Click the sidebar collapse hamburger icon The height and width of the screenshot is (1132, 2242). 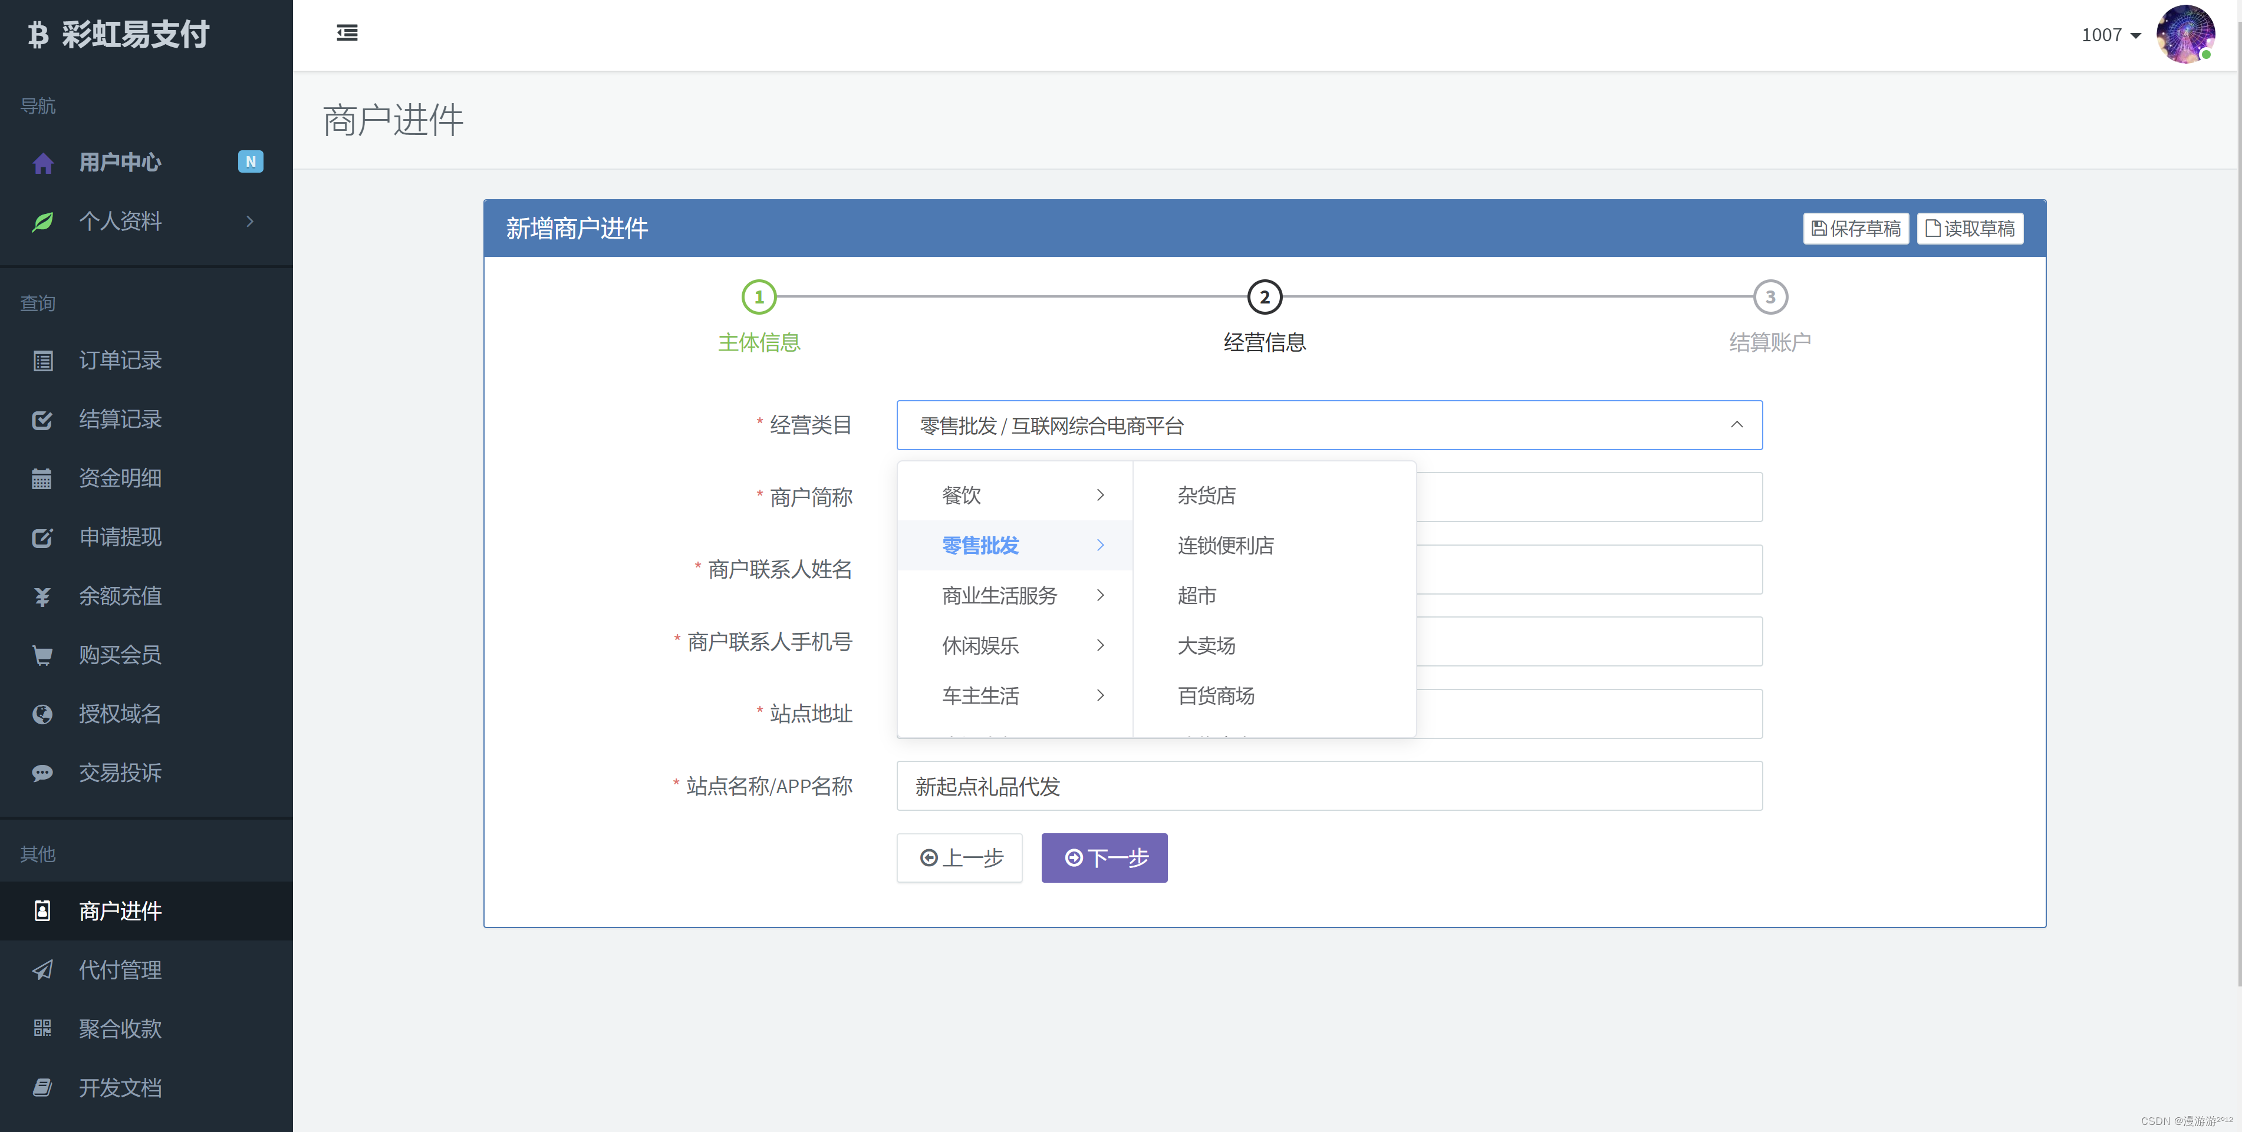(347, 33)
